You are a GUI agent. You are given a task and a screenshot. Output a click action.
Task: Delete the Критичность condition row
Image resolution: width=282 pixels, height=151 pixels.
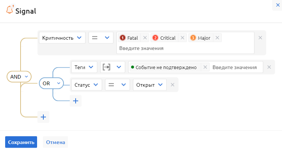coord(260,38)
